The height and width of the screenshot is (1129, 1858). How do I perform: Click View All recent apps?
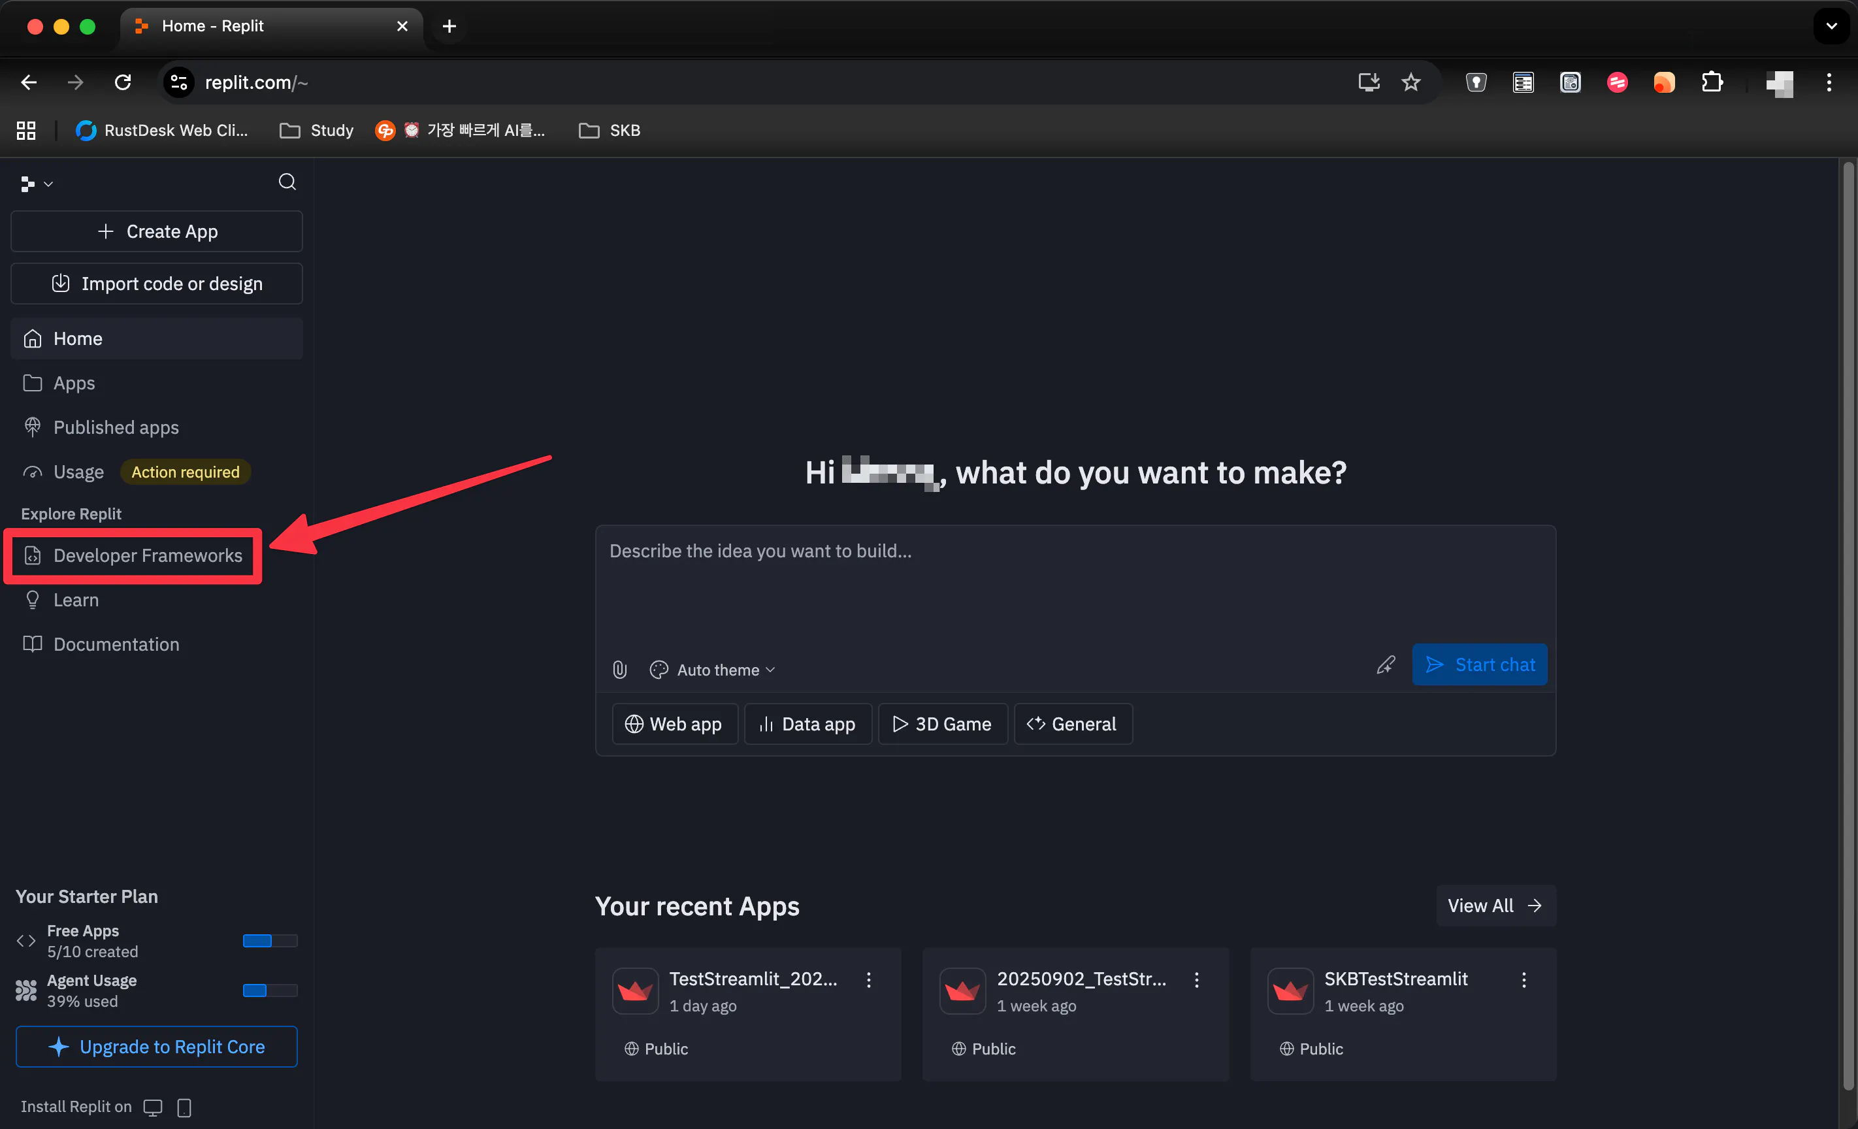point(1495,906)
